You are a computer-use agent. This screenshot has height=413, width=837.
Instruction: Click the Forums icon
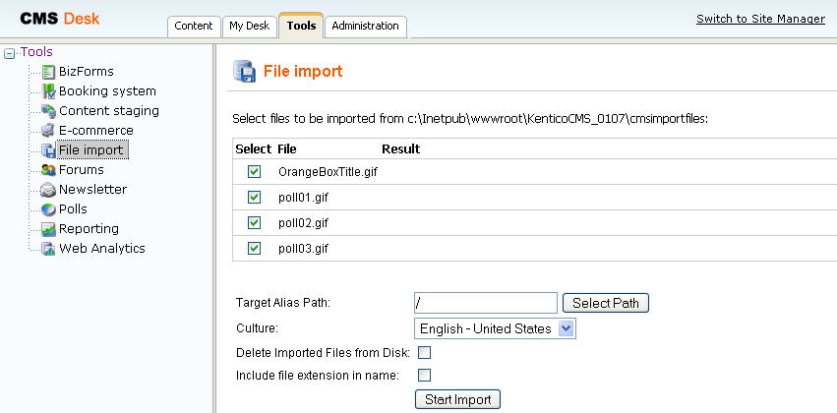point(48,170)
